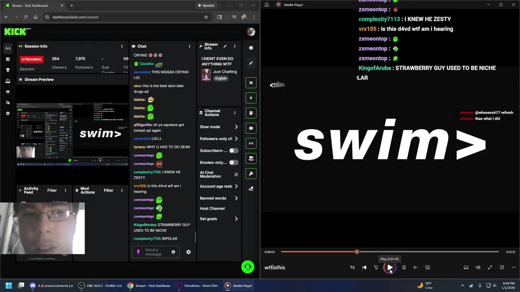The height and width of the screenshot is (292, 520).
Task: Toggle repeat in Media Player
Action: [x=427, y=267]
